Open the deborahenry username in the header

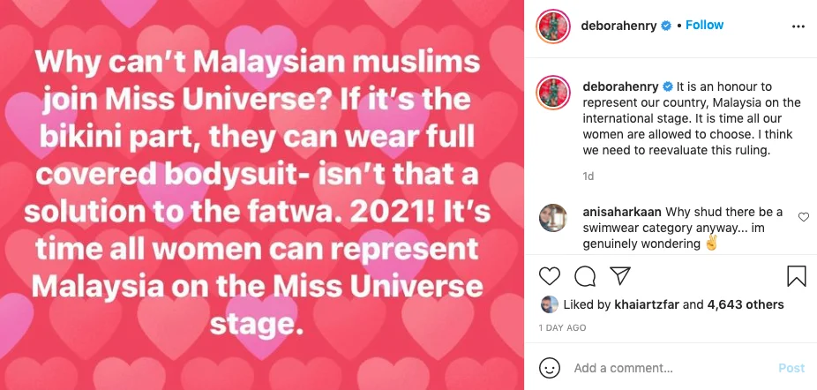(619, 26)
